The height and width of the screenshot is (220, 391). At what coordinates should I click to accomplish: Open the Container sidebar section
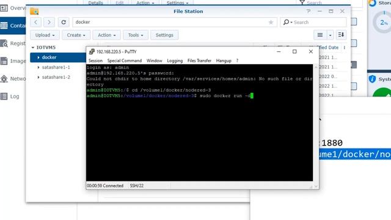coord(13,26)
